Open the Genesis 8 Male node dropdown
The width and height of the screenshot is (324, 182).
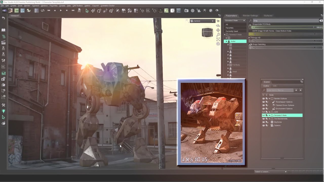click(235, 20)
